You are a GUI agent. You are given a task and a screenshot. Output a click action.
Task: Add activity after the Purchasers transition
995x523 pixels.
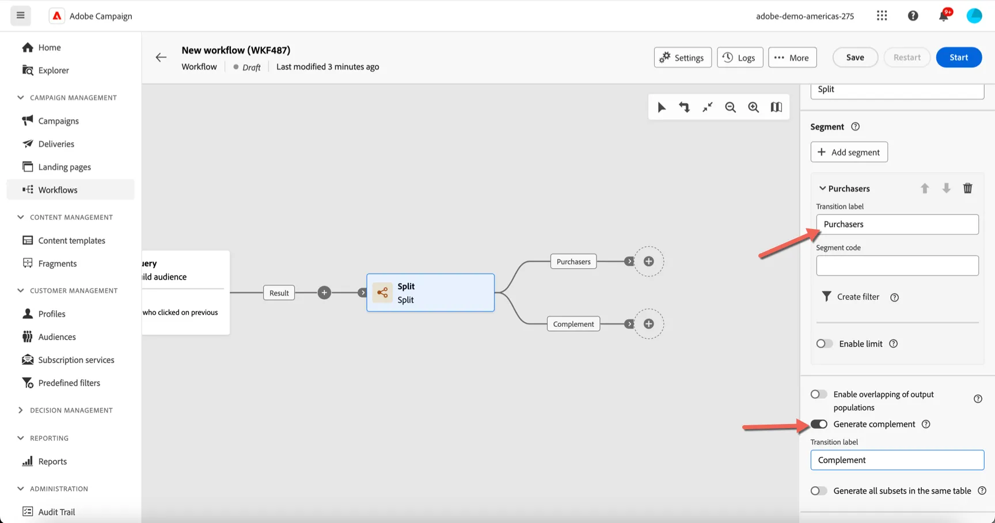(x=648, y=261)
